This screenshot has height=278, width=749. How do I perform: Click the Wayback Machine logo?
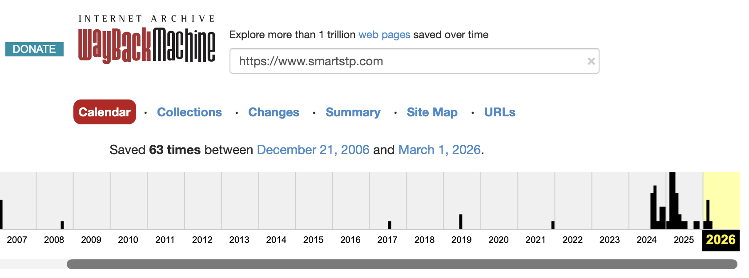[147, 39]
